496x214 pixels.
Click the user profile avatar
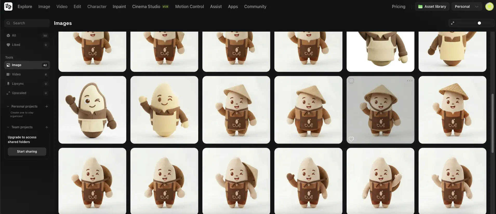[489, 6]
